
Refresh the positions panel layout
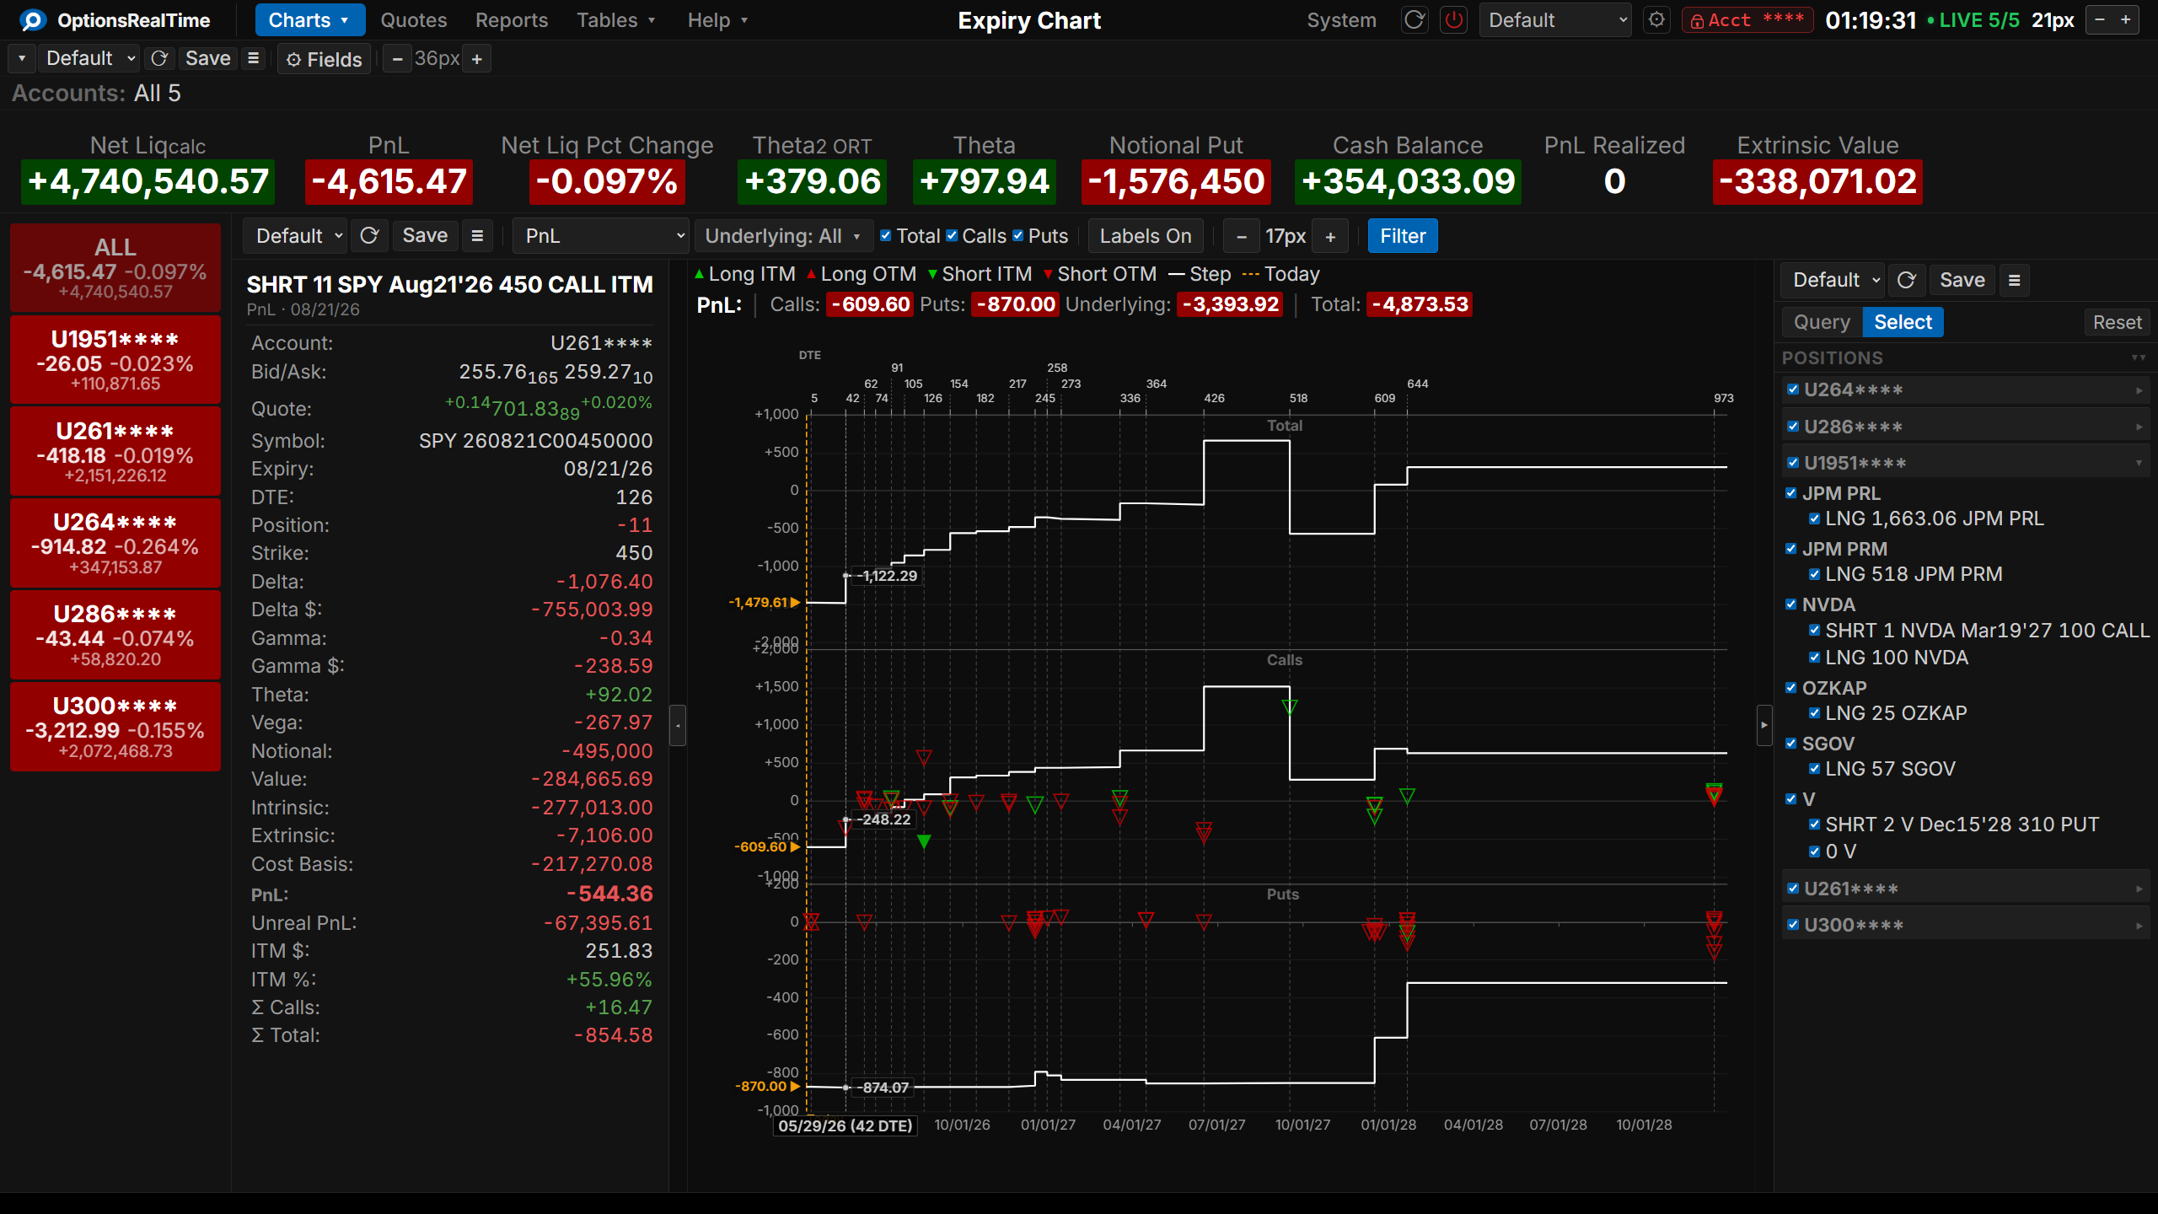pyautogui.click(x=1906, y=280)
